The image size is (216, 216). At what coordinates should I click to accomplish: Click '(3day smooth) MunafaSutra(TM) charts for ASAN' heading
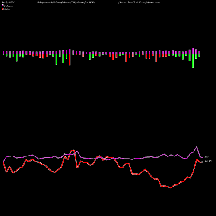pos(66,3)
